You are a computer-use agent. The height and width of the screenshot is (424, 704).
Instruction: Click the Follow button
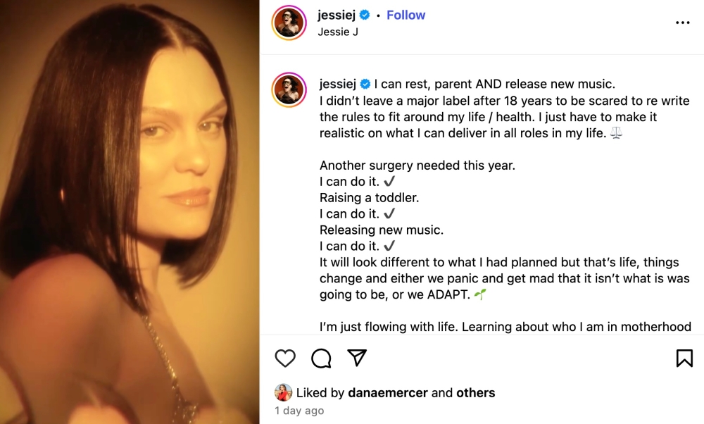[x=406, y=15]
